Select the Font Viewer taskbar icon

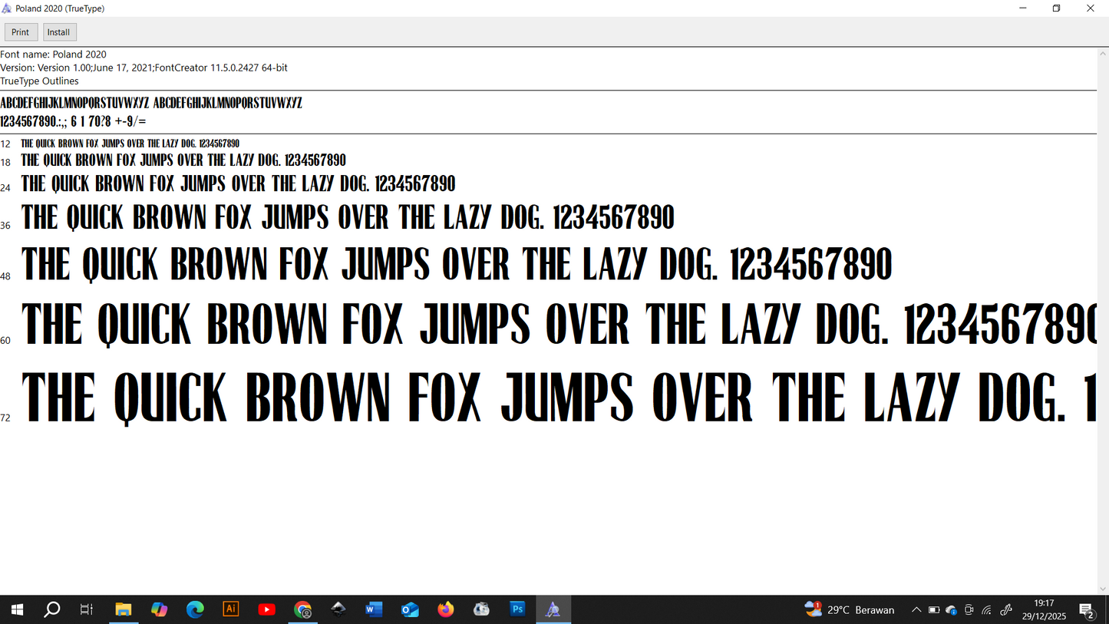click(553, 609)
